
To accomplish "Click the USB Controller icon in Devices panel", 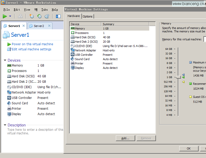I will click(9, 98).
